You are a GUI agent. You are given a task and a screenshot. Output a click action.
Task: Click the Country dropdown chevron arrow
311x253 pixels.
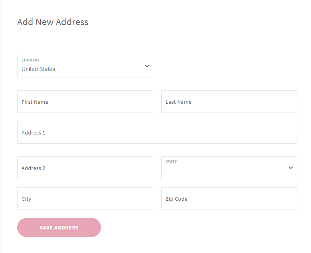(x=147, y=66)
